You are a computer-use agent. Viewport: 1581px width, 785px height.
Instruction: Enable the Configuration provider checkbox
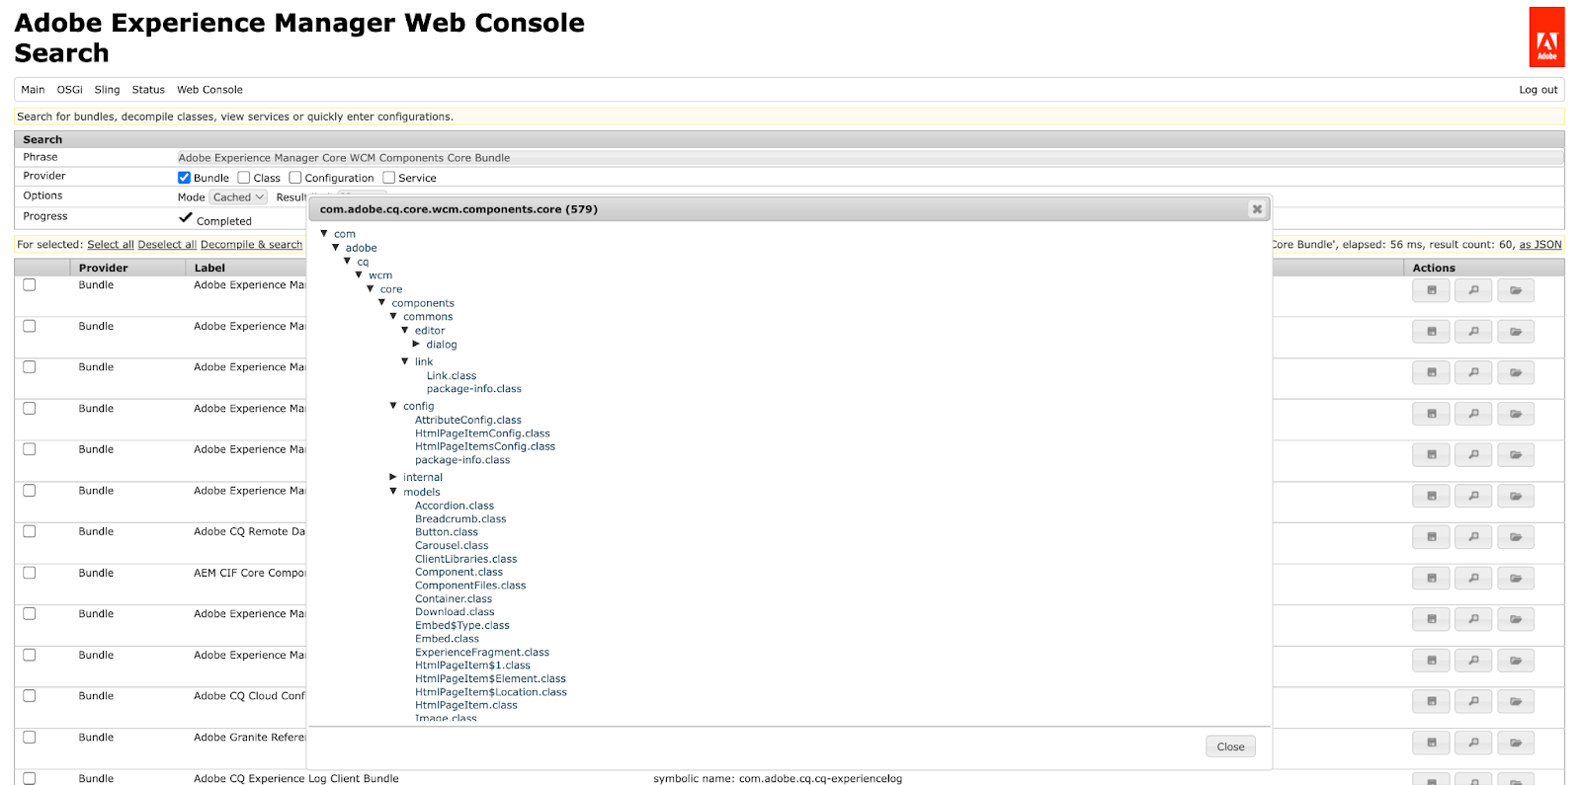point(295,178)
